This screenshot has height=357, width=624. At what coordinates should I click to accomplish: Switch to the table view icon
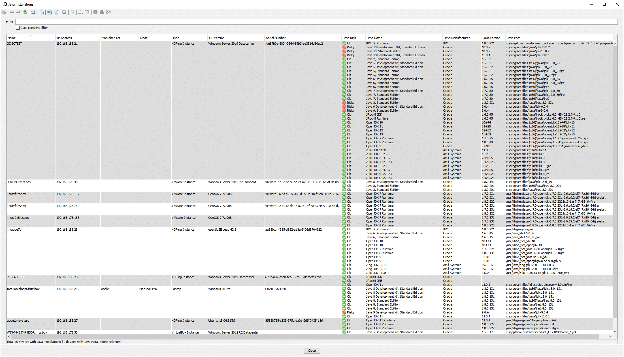click(87, 12)
